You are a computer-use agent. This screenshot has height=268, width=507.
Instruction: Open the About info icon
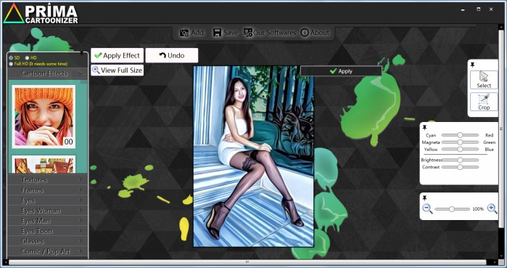(305, 33)
